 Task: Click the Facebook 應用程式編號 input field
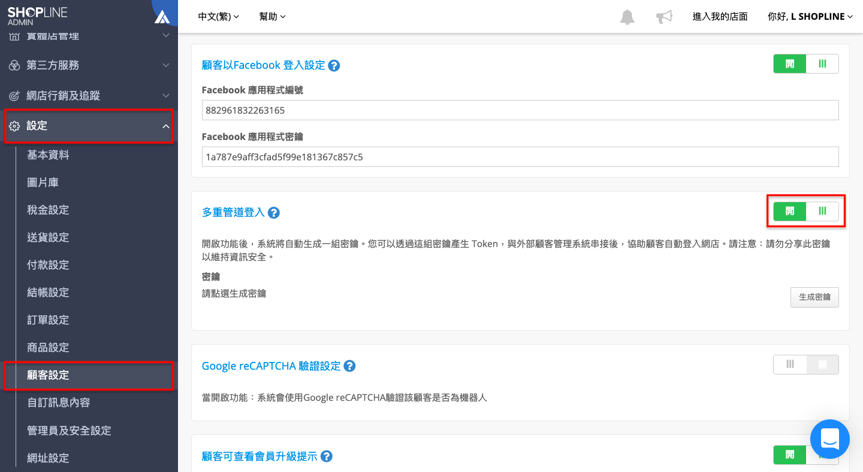520,110
